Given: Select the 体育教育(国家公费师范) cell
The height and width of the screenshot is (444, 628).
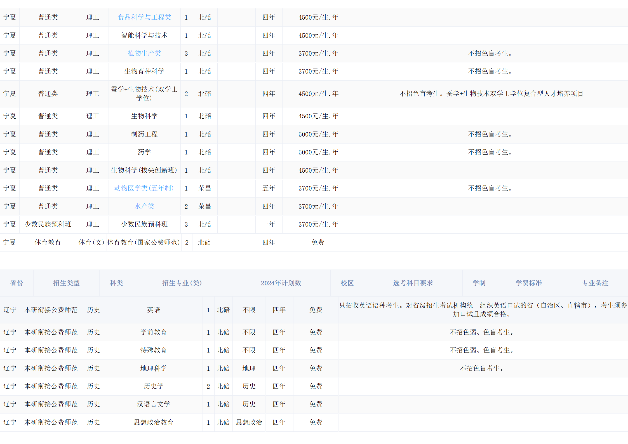Looking at the screenshot, I should point(144,242).
